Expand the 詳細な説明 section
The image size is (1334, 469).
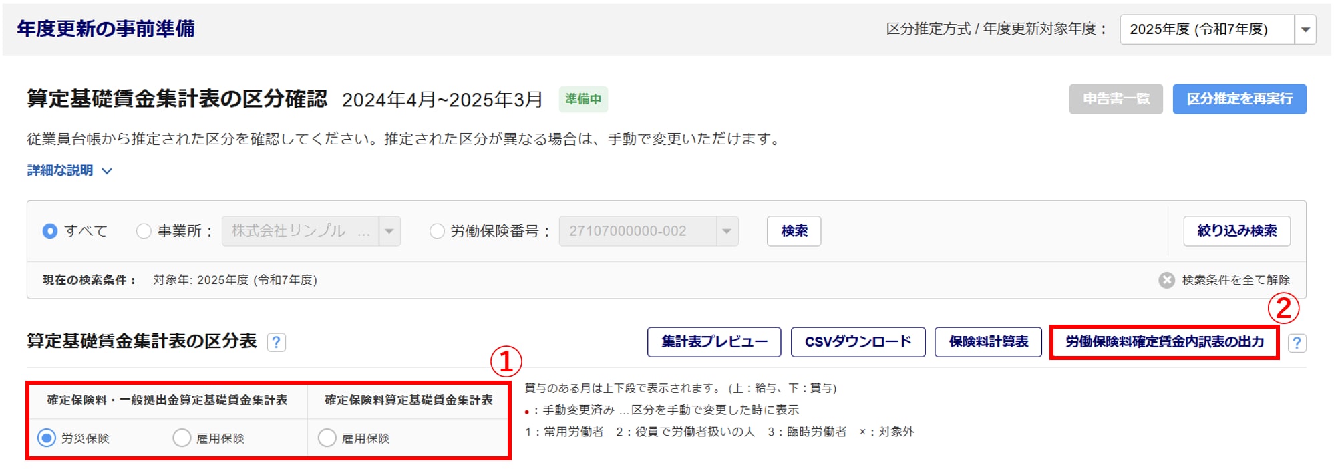pos(69,171)
